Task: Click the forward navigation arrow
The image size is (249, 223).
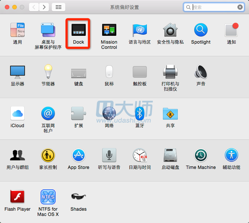Action: (x=44, y=7)
